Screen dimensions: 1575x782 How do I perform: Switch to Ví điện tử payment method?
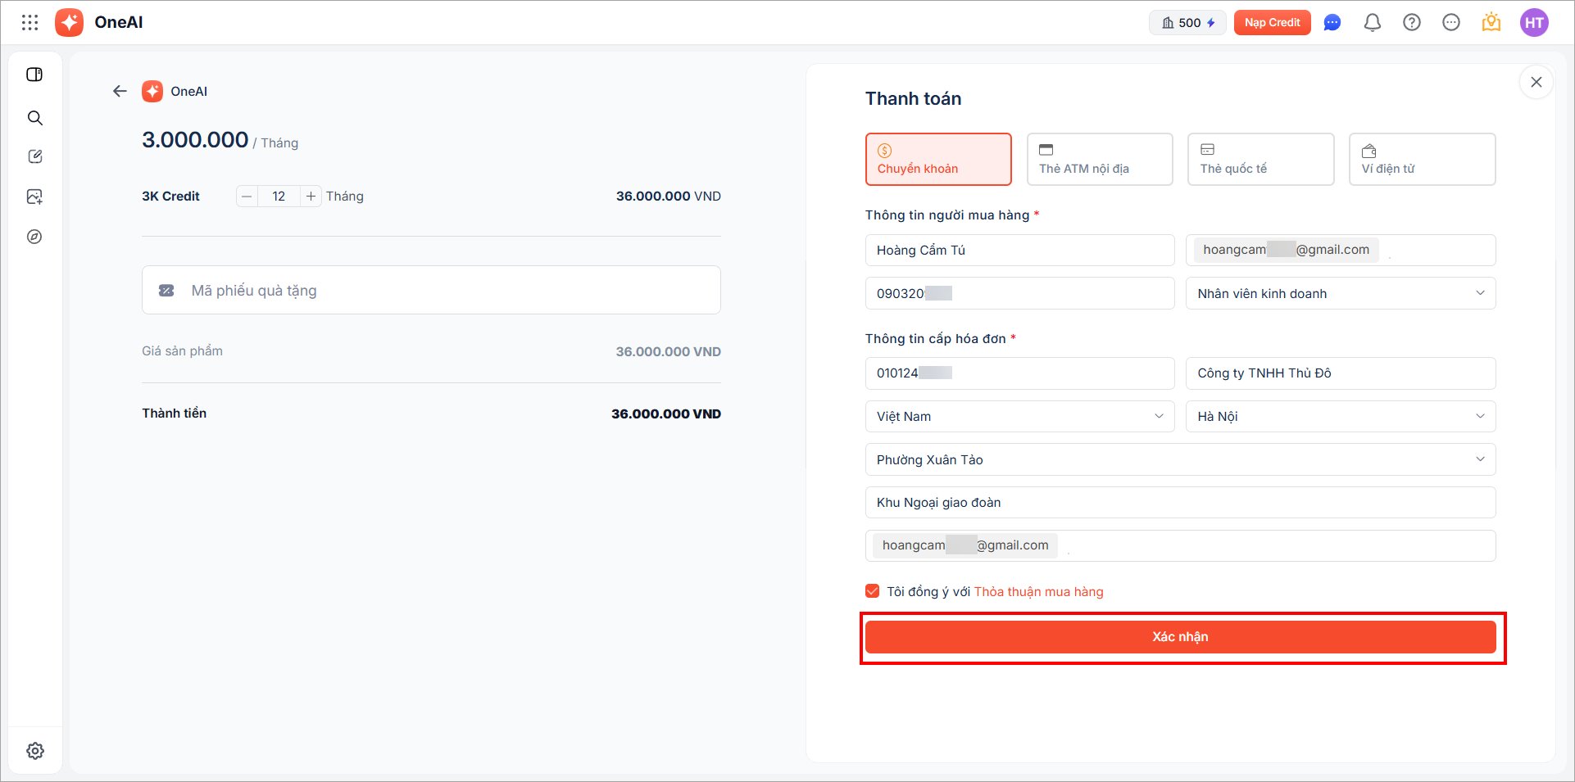pyautogui.click(x=1422, y=160)
